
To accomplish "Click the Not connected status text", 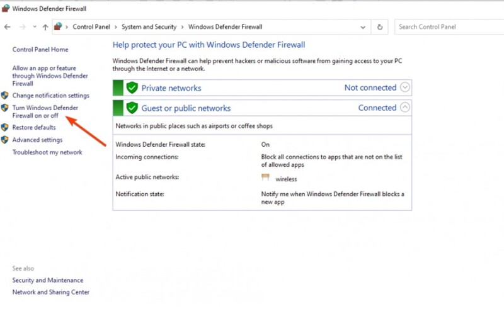I will click(370, 88).
